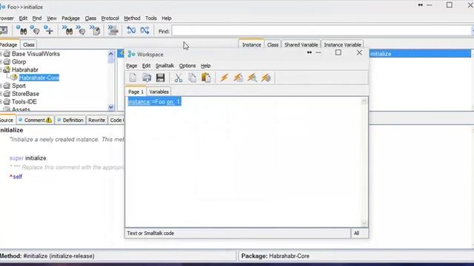Viewport: 474px width, 266px height.
Task: Open the Method menu
Action: coord(132,18)
